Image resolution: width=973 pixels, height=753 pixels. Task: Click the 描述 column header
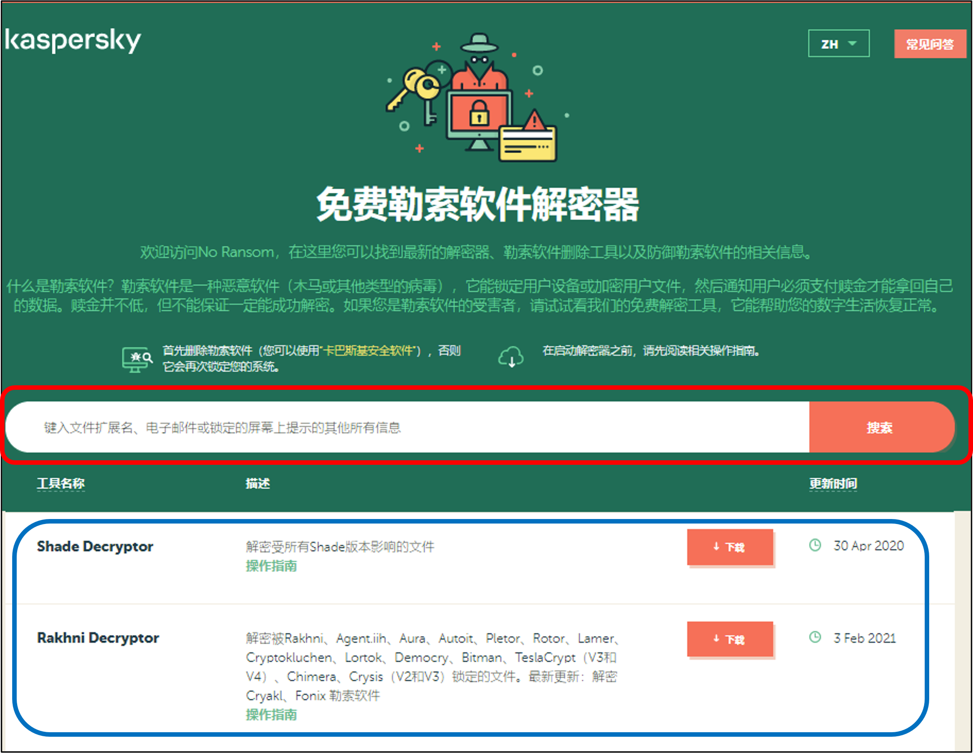pyautogui.click(x=257, y=484)
